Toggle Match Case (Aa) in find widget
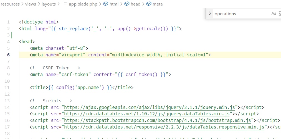This screenshot has height=139, width=281. (x=274, y=14)
